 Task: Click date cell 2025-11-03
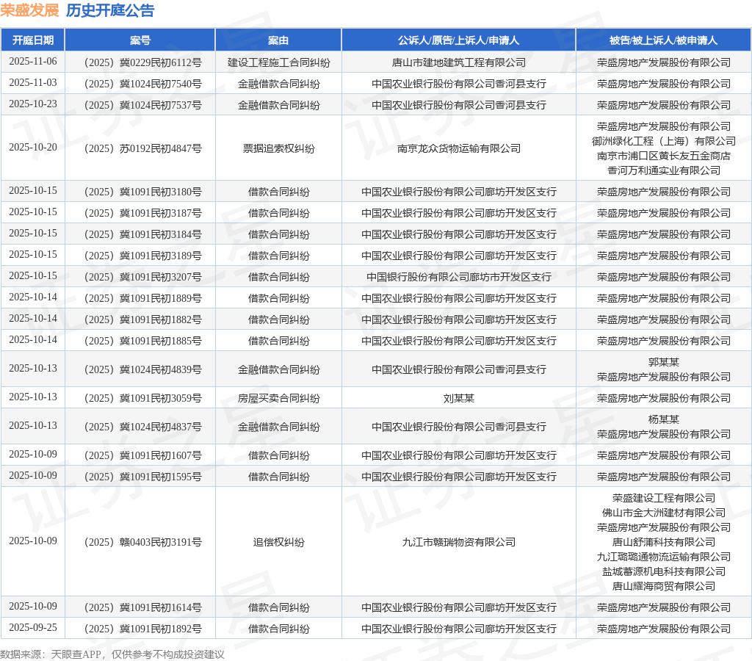tap(32, 82)
